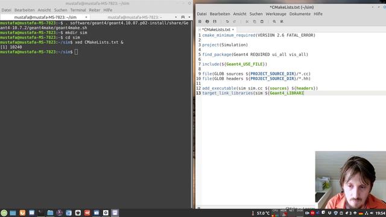Click the Search magnifier icon in xed toolbar
The height and width of the screenshot is (217, 386).
coord(274,22)
